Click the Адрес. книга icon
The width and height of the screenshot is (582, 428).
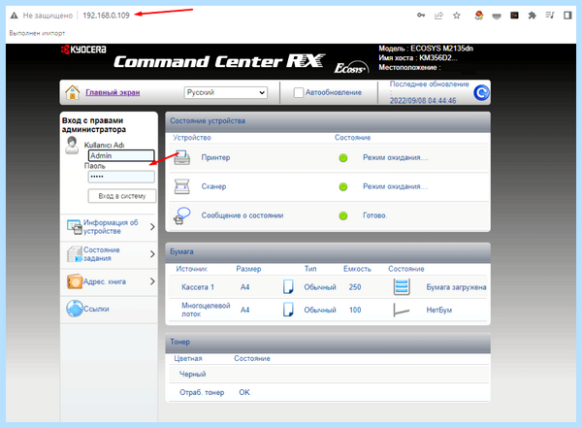(75, 281)
